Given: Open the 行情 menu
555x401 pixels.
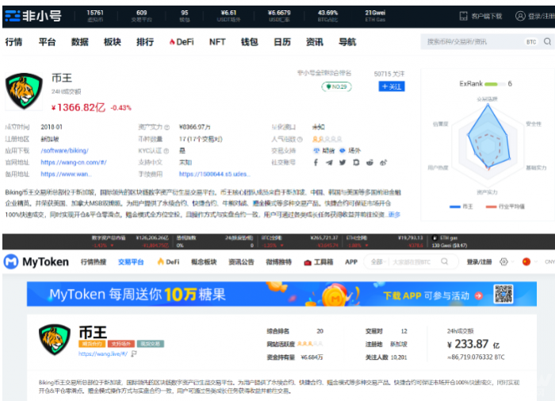Looking at the screenshot, I should 13,42.
